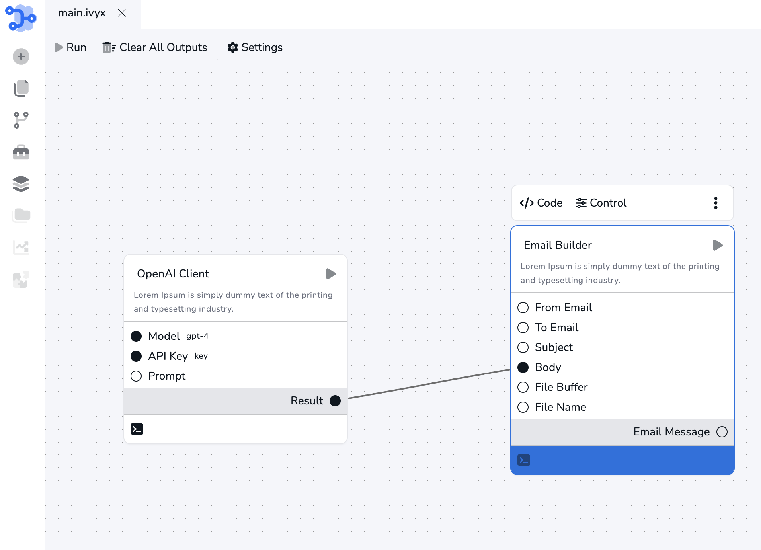Open the three-dot menu above Email Builder
Image resolution: width=761 pixels, height=550 pixels.
click(x=716, y=203)
